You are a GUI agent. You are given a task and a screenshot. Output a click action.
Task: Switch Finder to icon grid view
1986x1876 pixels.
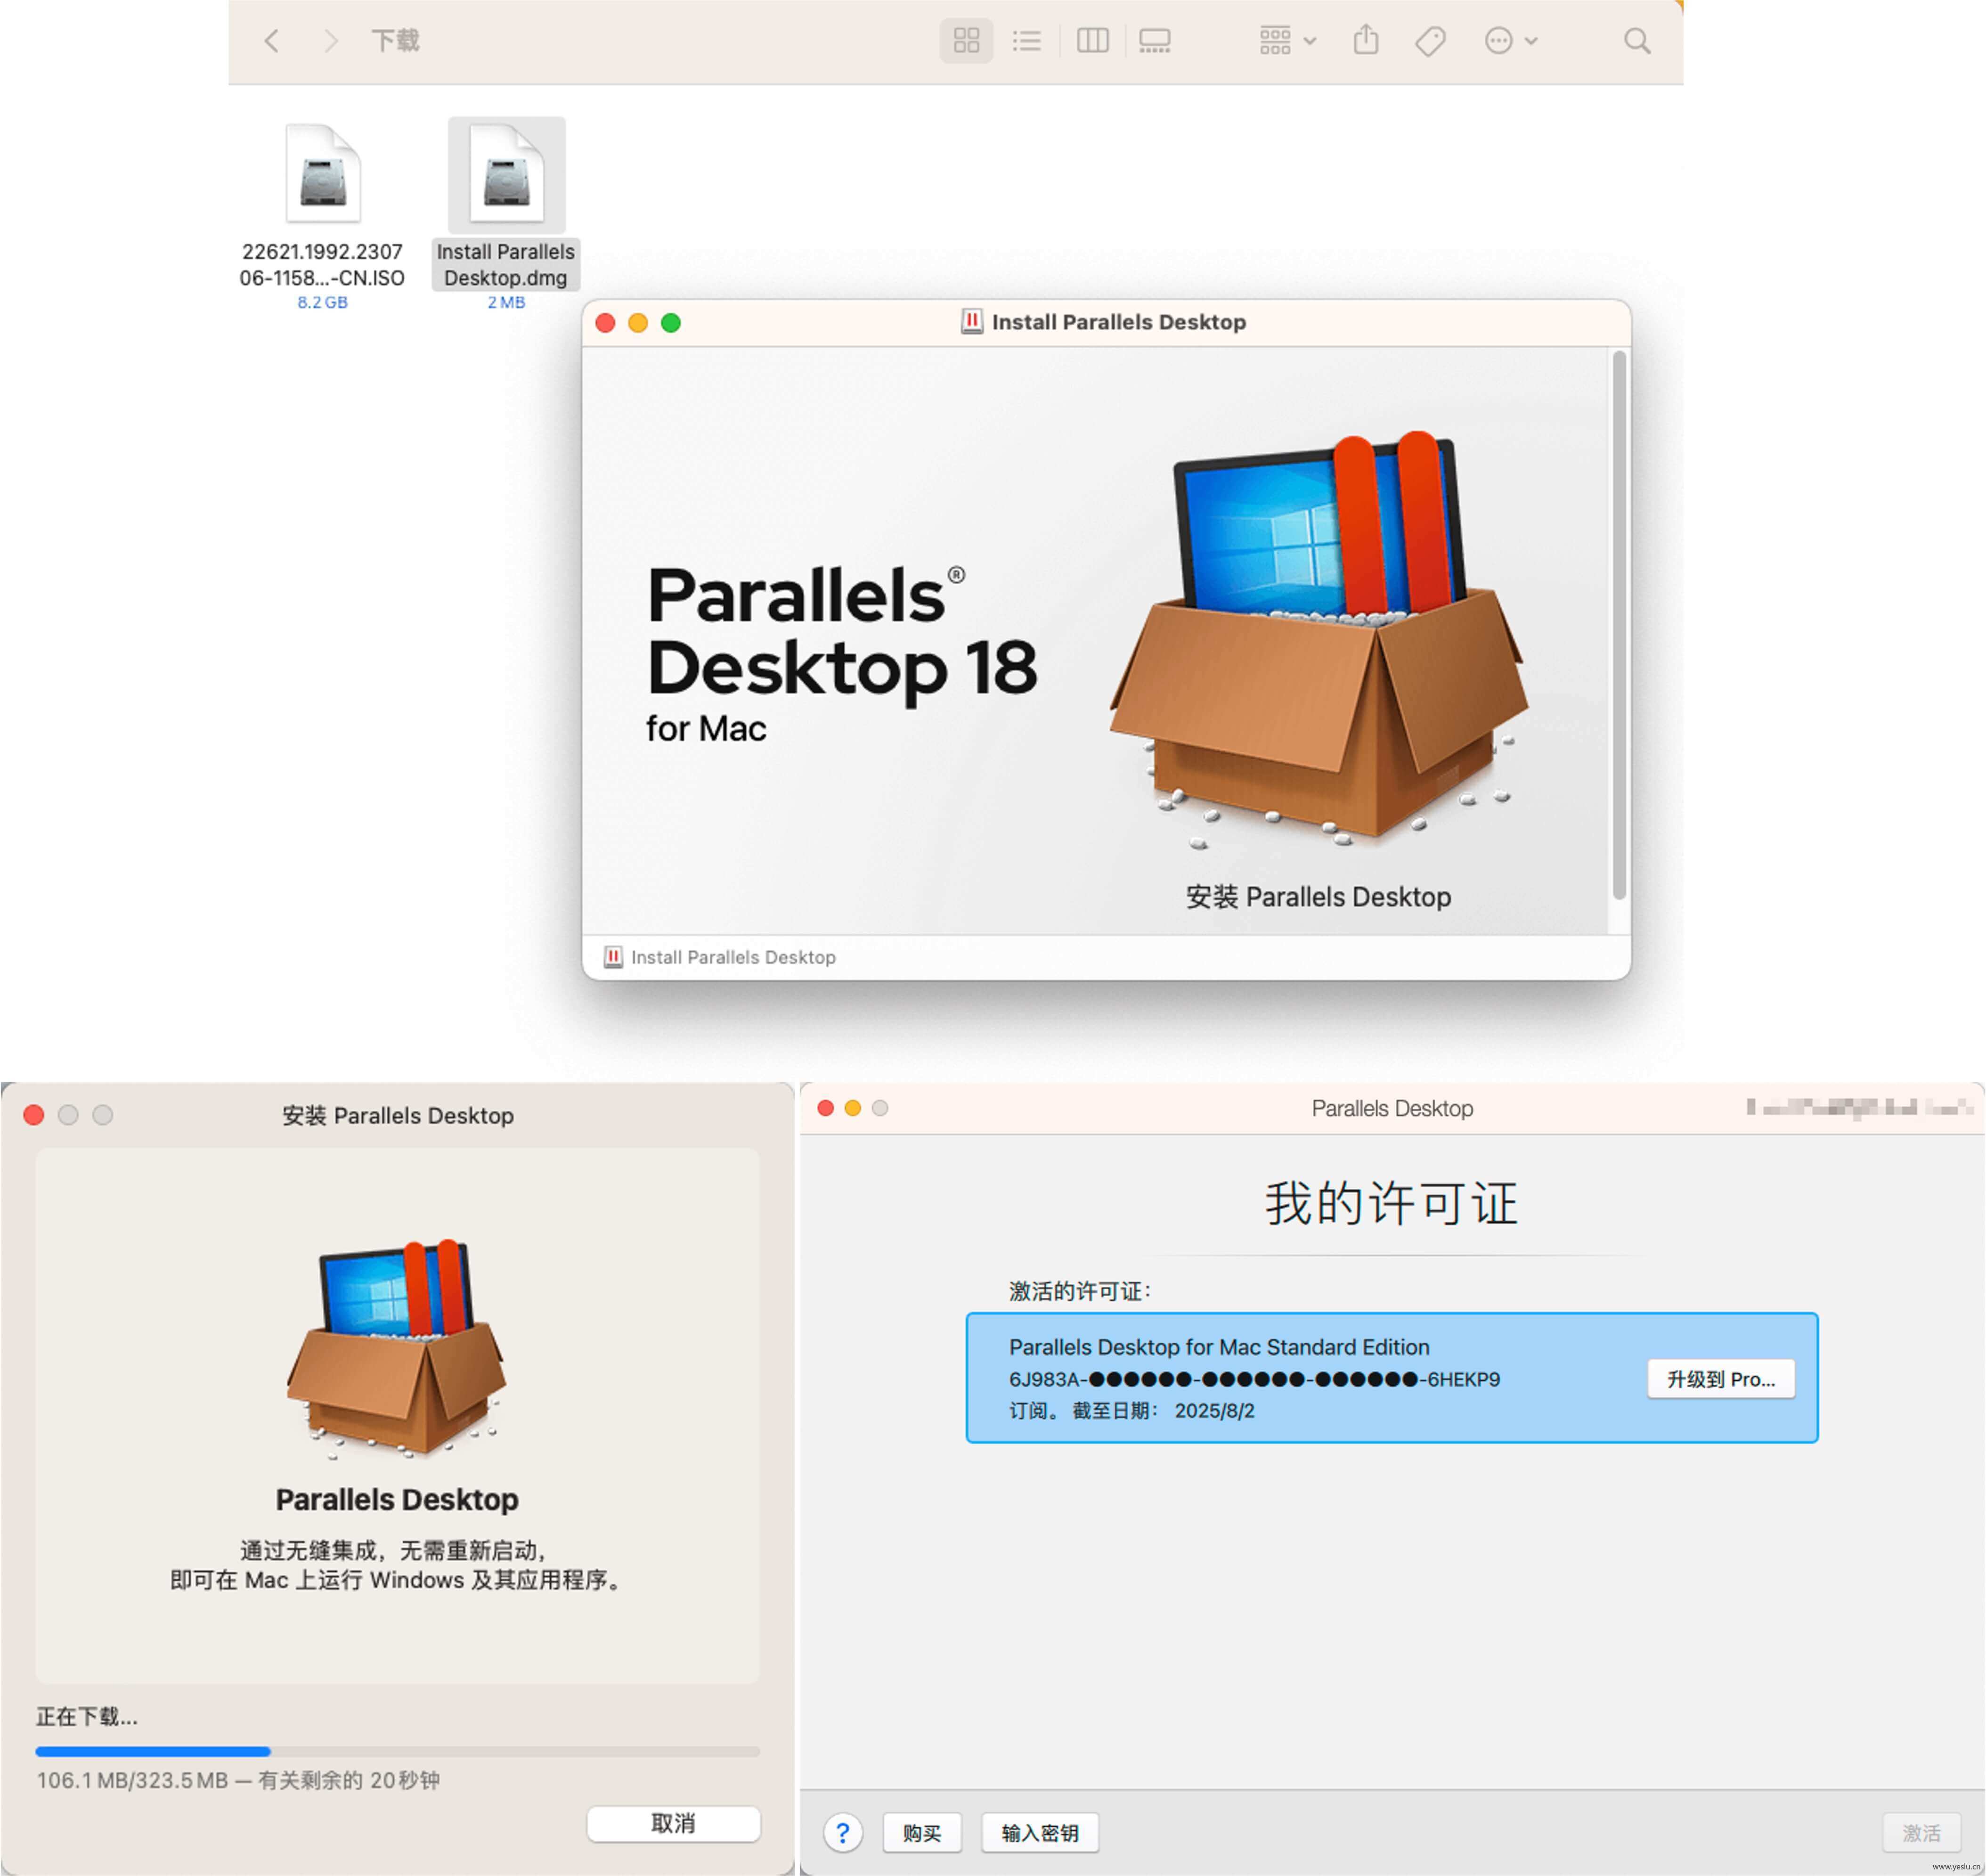(x=966, y=41)
